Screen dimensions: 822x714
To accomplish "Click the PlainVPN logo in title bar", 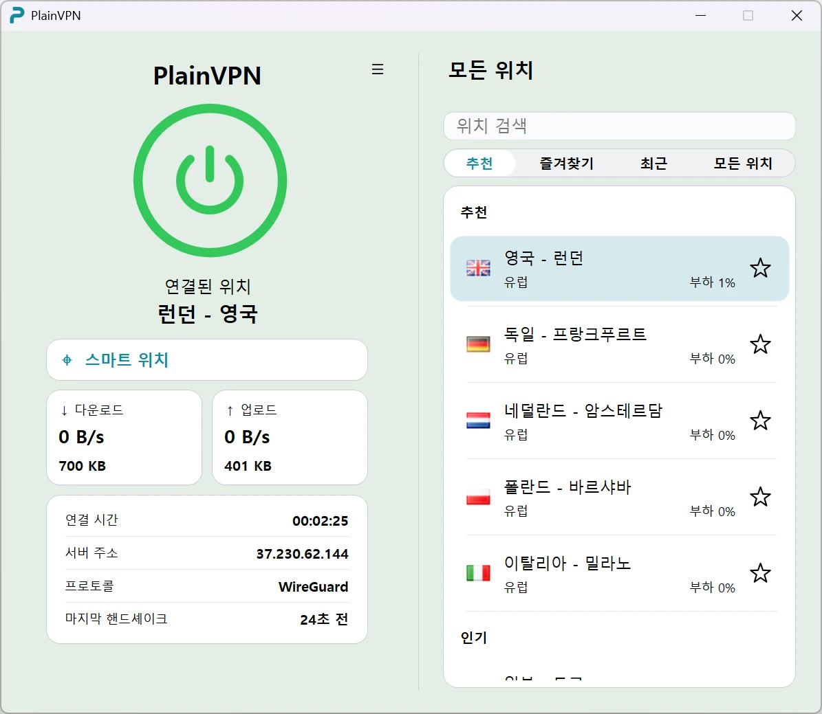I will point(17,15).
